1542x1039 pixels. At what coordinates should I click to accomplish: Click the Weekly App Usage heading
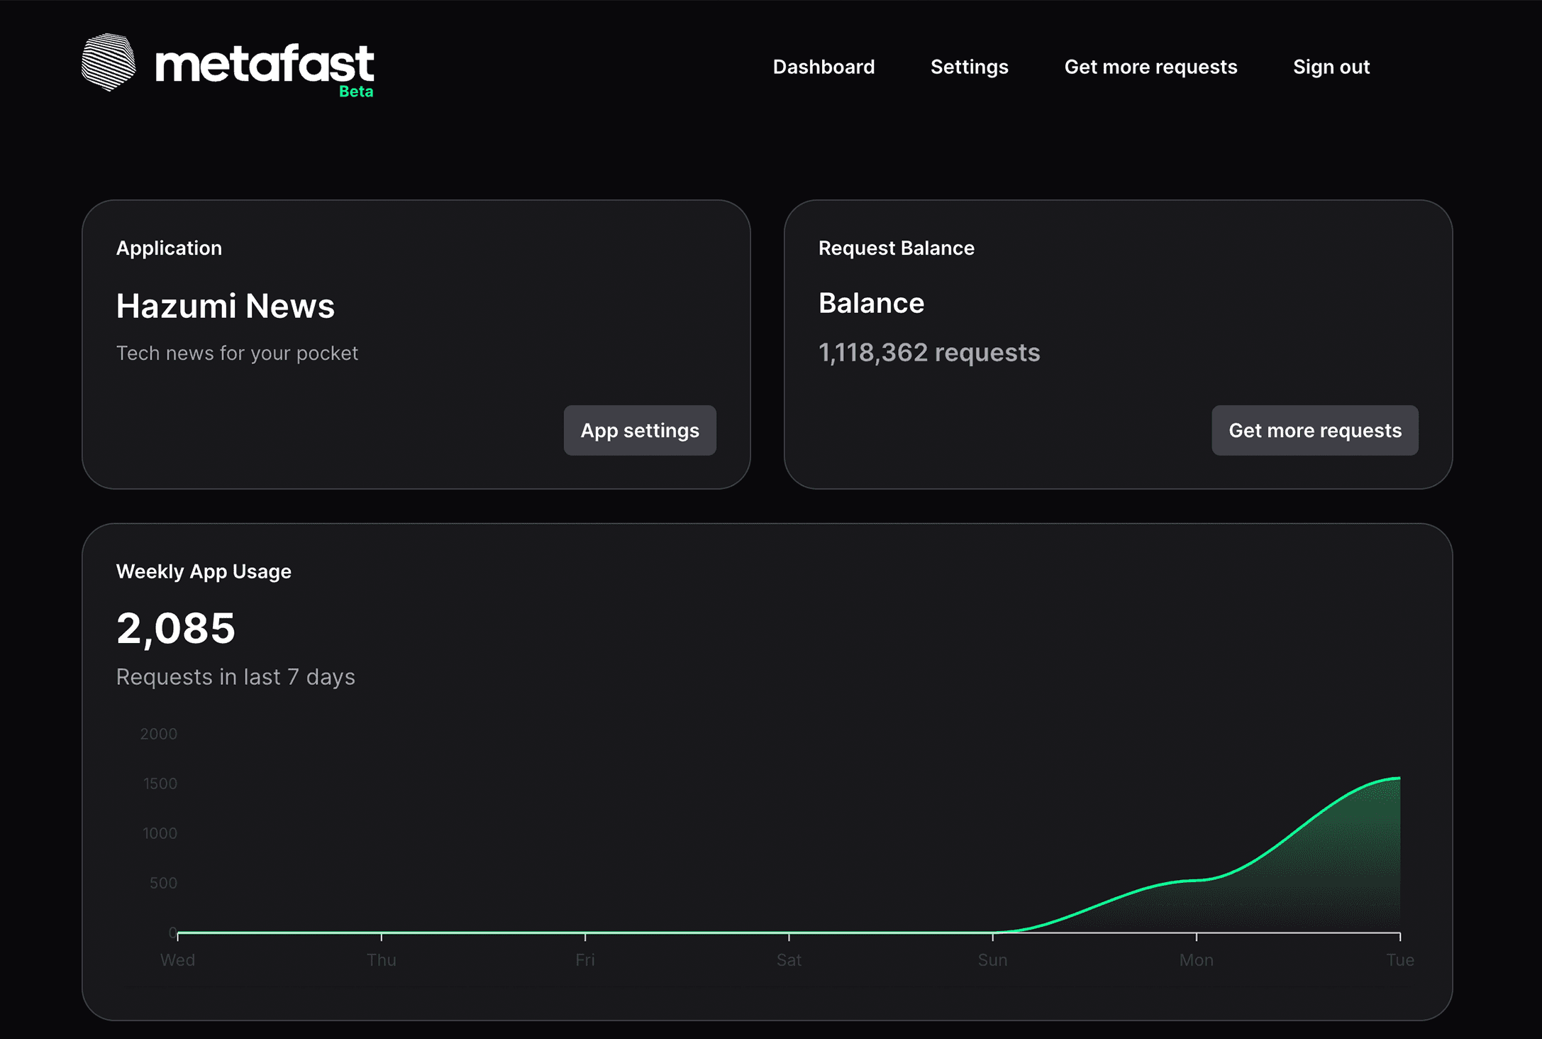pos(204,571)
